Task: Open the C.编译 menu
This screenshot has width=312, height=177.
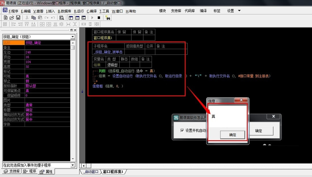Action: [x=91, y=11]
